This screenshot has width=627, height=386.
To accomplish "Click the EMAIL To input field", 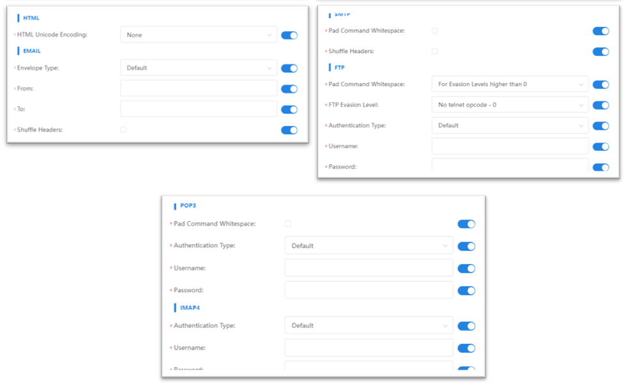I will 199,109.
